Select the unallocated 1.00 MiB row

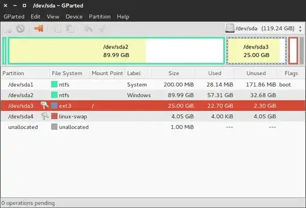coord(153,127)
